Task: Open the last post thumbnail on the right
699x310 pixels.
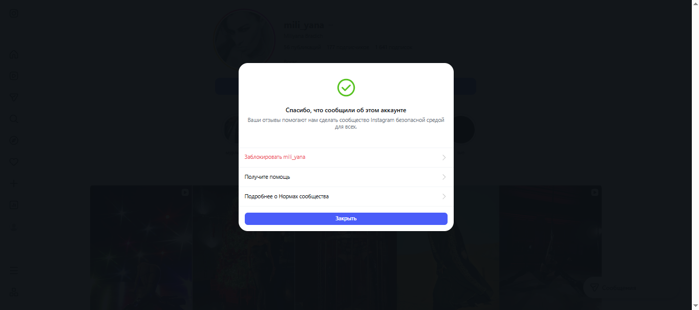Action: [550, 247]
